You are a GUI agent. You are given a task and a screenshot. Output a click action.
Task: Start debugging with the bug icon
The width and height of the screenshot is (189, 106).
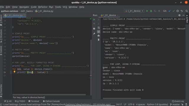click(151, 11)
